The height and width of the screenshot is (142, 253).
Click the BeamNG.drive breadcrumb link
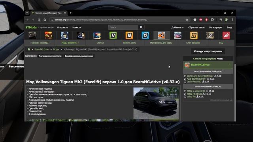(42, 49)
